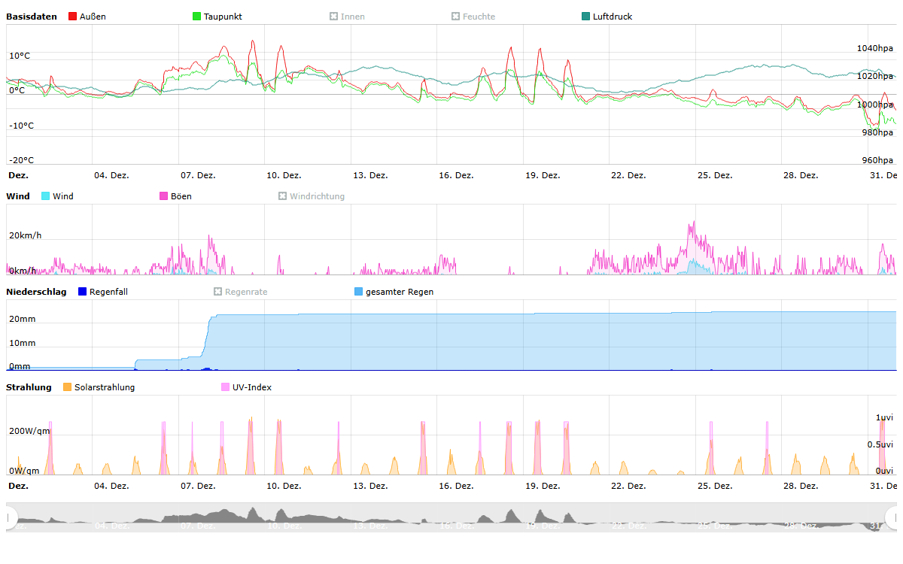This screenshot has height=564, width=903.
Task: Click the dark blue Regenfall legend marker
Action: click(83, 292)
